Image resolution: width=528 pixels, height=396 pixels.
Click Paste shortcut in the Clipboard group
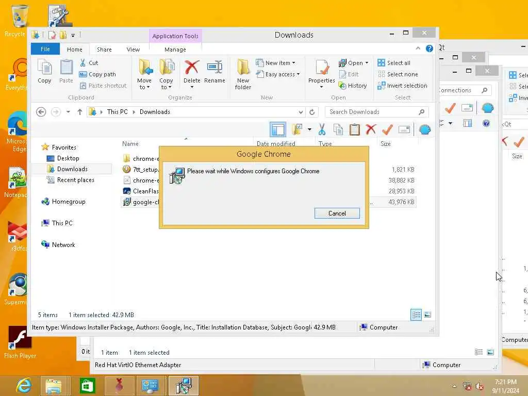103,86
